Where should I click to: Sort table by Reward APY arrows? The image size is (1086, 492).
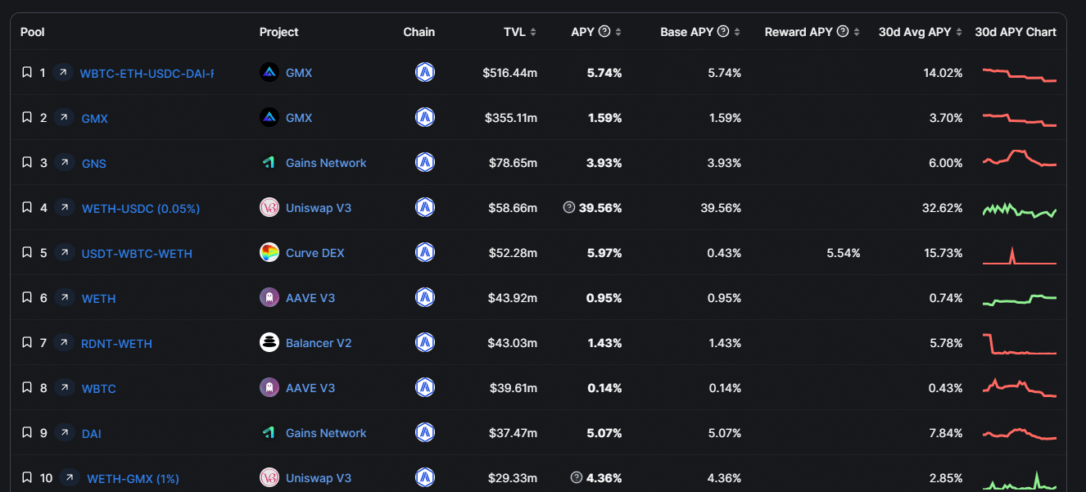[x=857, y=32]
